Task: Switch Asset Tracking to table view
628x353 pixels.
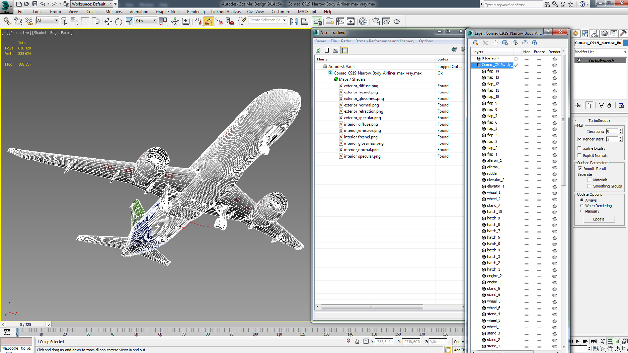Action: (x=345, y=50)
